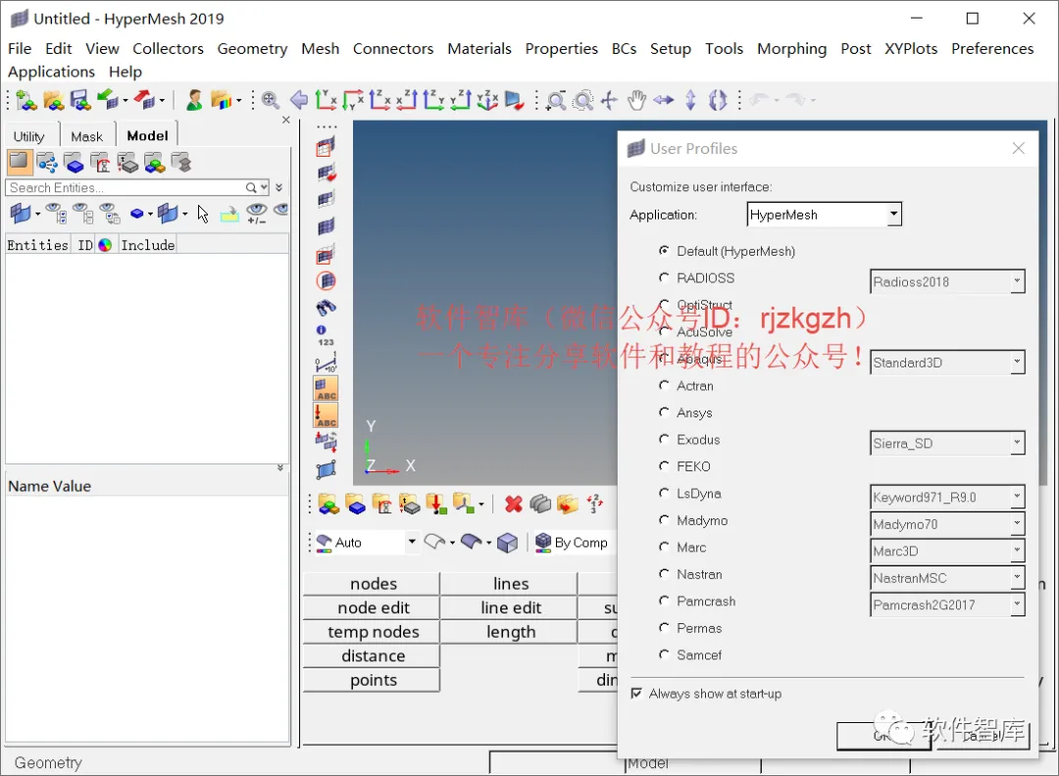Click the temp nodes panel button

(x=373, y=632)
